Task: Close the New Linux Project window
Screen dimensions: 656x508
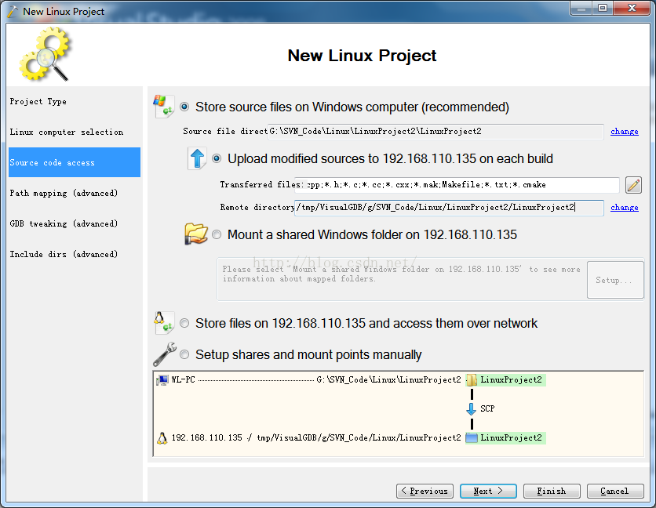Action: (x=632, y=9)
